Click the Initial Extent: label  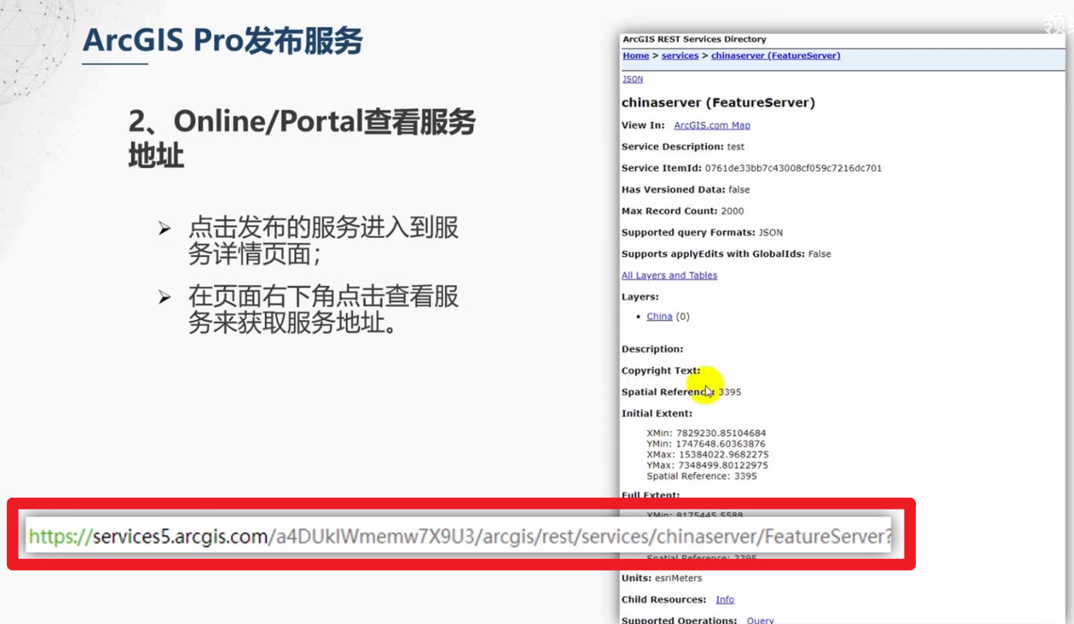657,413
